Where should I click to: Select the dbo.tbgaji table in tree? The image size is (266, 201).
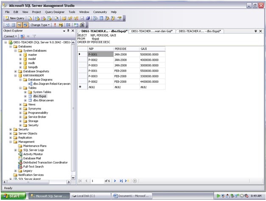click(39, 96)
